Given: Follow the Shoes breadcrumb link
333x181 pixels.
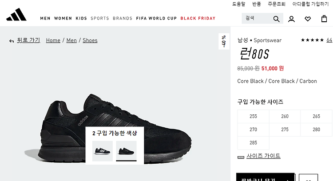Looking at the screenshot, I should pyautogui.click(x=90, y=40).
